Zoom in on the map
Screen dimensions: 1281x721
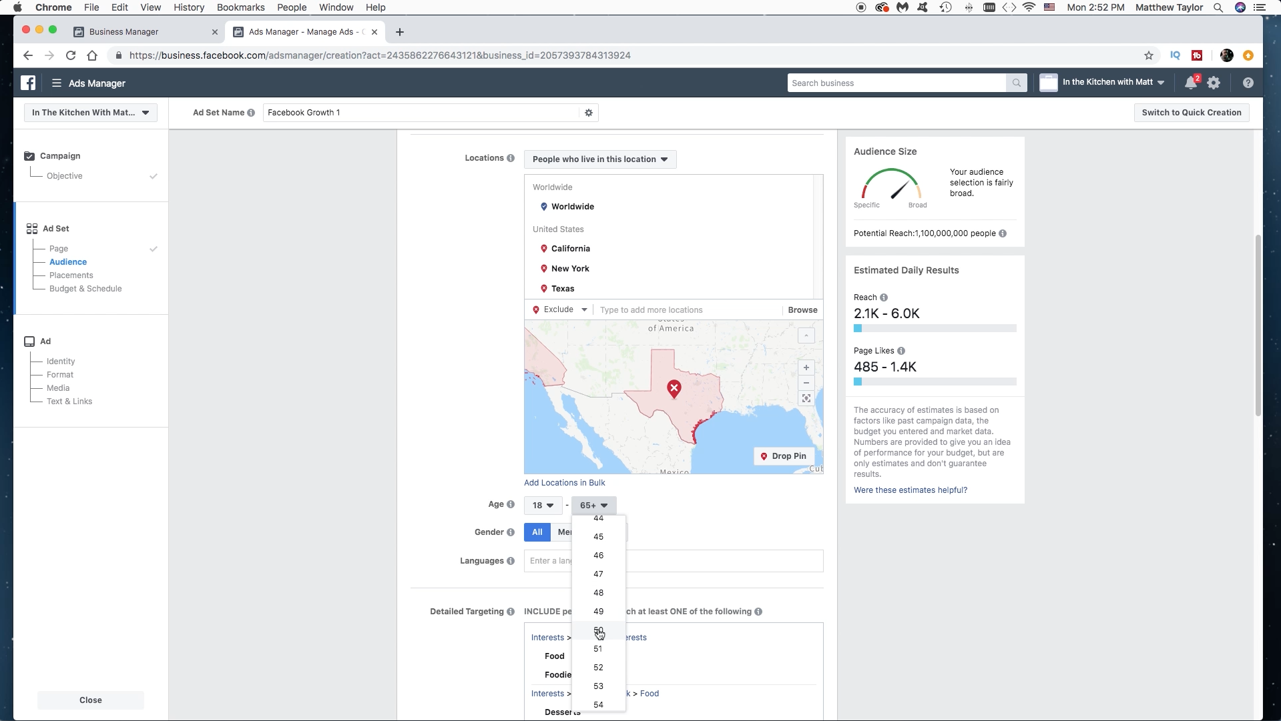[806, 368]
